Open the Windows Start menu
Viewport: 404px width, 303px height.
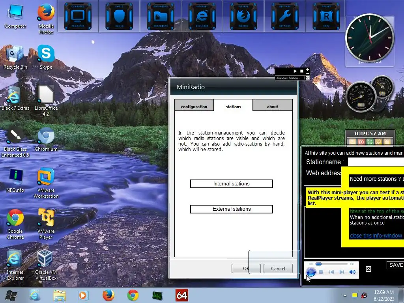pos(11,295)
